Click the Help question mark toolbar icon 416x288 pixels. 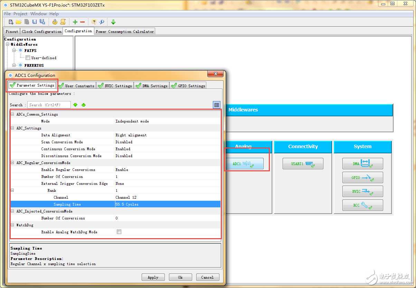94,22
